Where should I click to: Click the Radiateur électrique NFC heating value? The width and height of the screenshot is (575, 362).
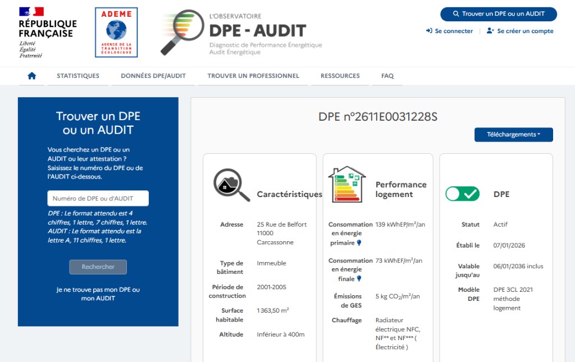tap(398, 333)
